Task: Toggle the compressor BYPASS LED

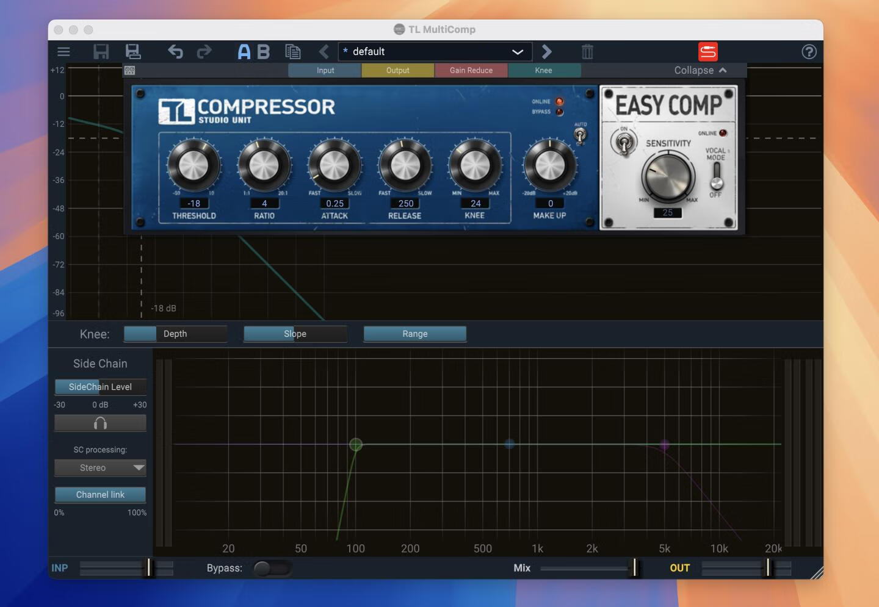Action: pos(559,112)
